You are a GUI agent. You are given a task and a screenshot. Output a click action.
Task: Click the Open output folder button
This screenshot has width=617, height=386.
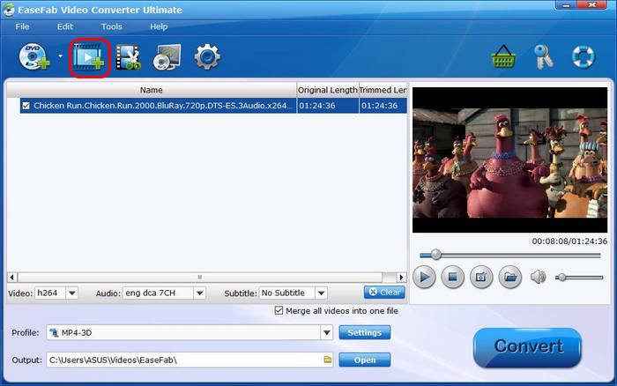click(364, 360)
